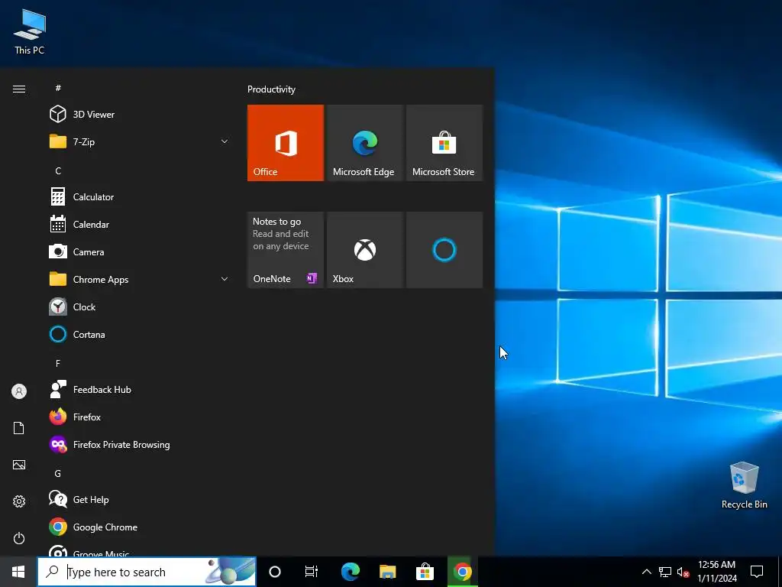Screen dimensions: 782x587
Task: Open the 7-Zip folder entry
Action: (140, 141)
